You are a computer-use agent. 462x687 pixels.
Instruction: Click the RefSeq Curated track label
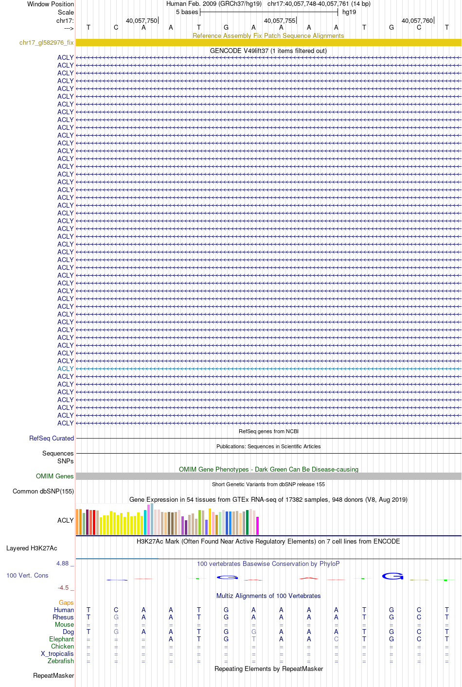[x=52, y=438]
